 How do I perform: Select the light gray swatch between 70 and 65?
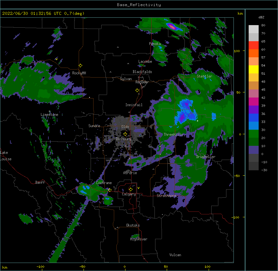[x=253, y=37]
